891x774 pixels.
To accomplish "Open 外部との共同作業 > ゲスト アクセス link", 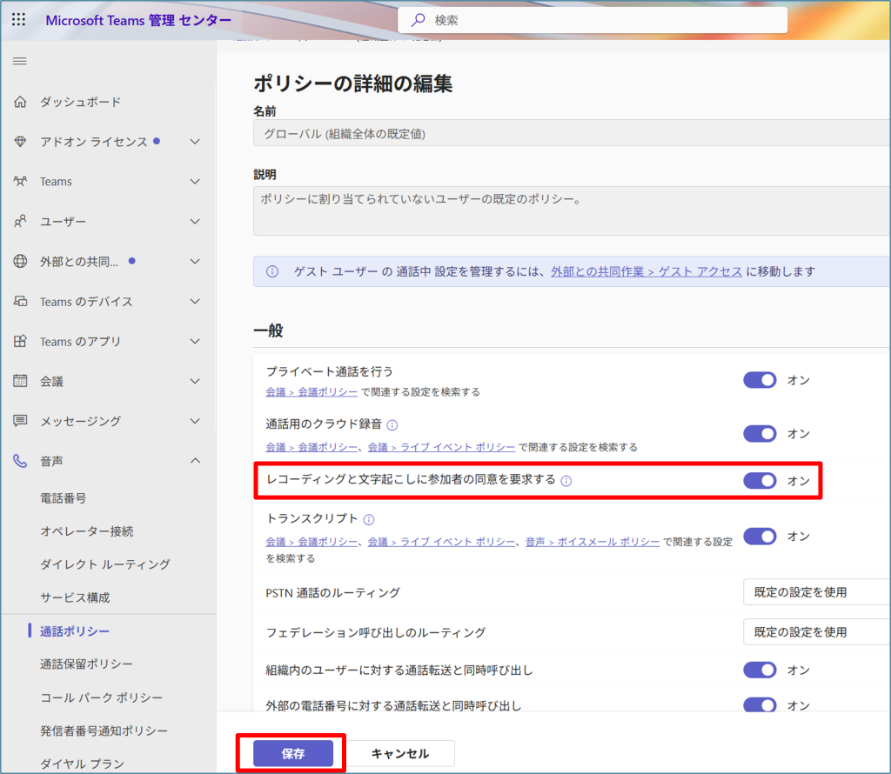I will click(646, 271).
